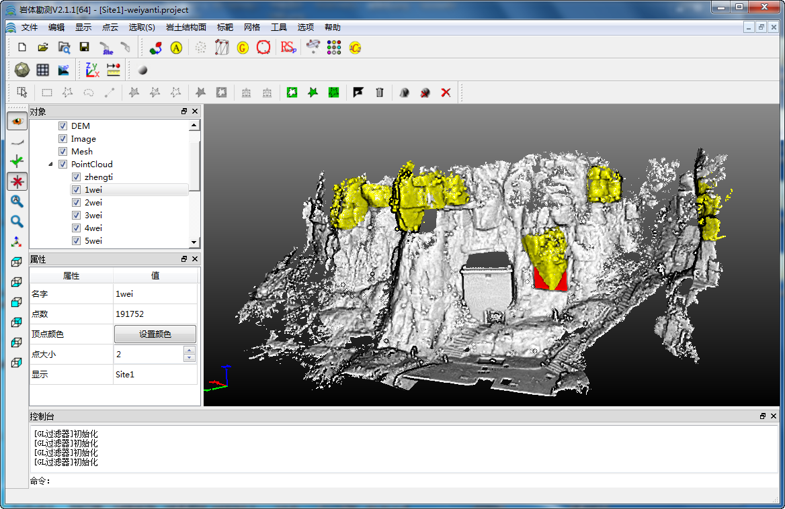Click the ZYX coordinate axes icon
The width and height of the screenshot is (785, 509).
click(x=92, y=70)
